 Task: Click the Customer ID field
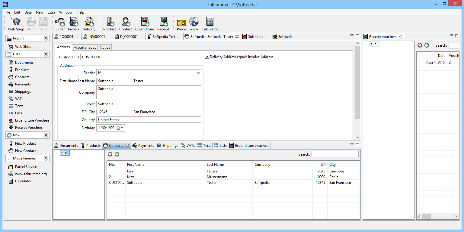97,57
